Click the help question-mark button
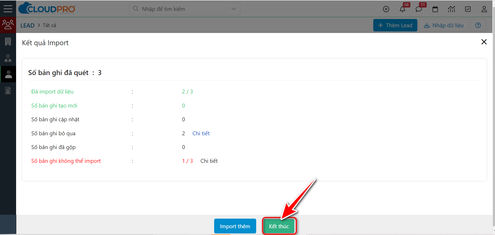The height and width of the screenshot is (235, 495). click(x=478, y=25)
